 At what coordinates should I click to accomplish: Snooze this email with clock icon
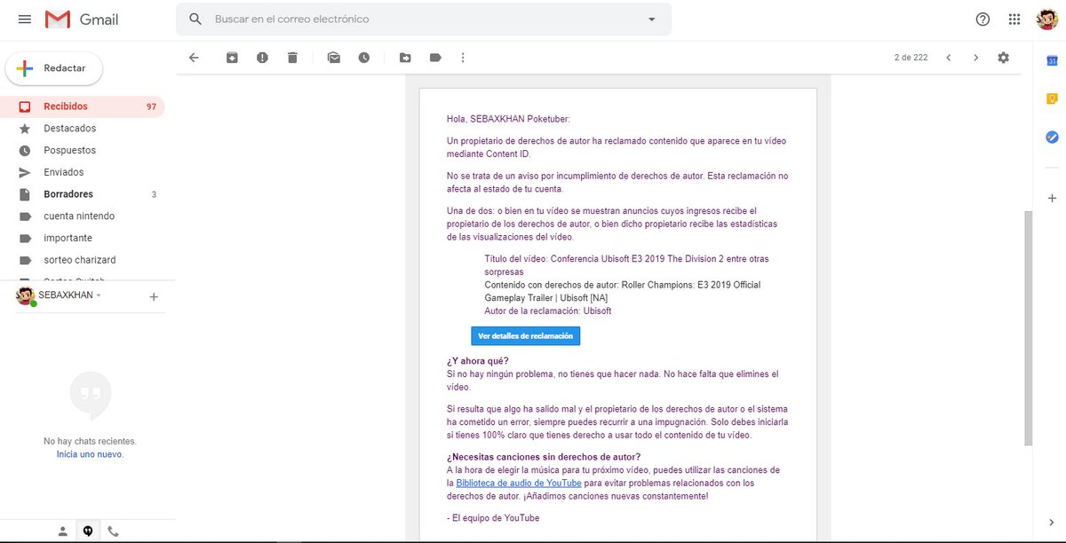tap(364, 58)
